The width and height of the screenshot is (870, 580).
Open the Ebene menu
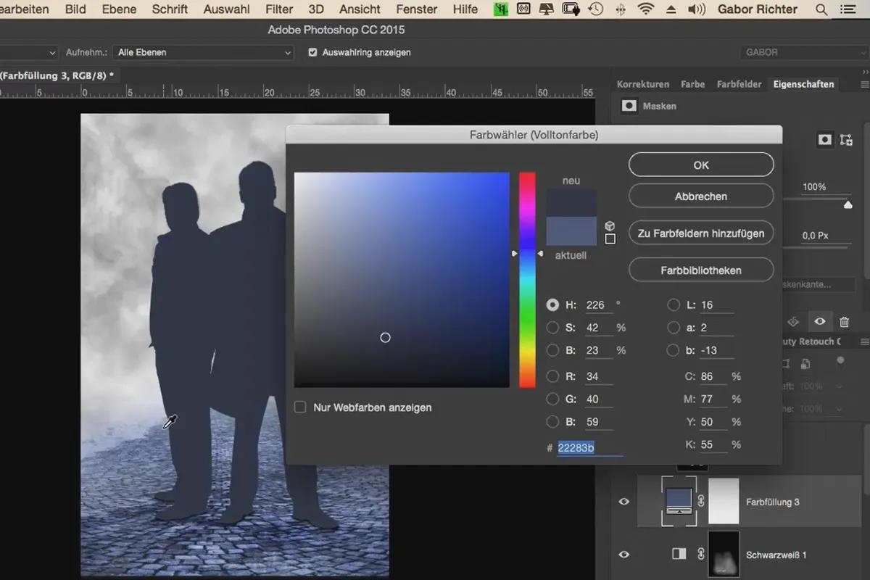coord(119,9)
